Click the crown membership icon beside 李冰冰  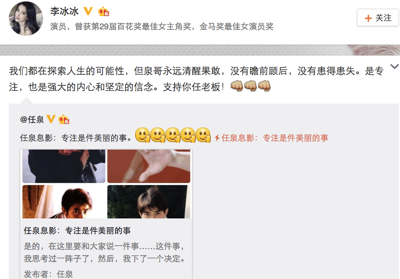[104, 11]
